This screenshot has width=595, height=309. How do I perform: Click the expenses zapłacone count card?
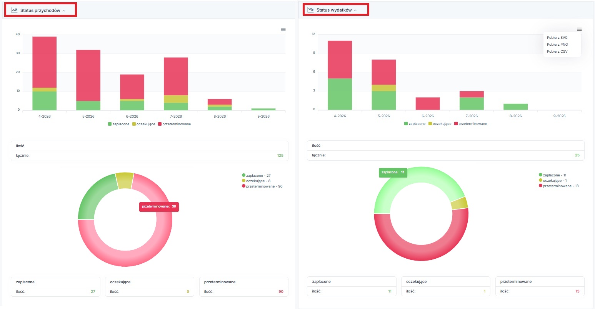click(x=352, y=286)
